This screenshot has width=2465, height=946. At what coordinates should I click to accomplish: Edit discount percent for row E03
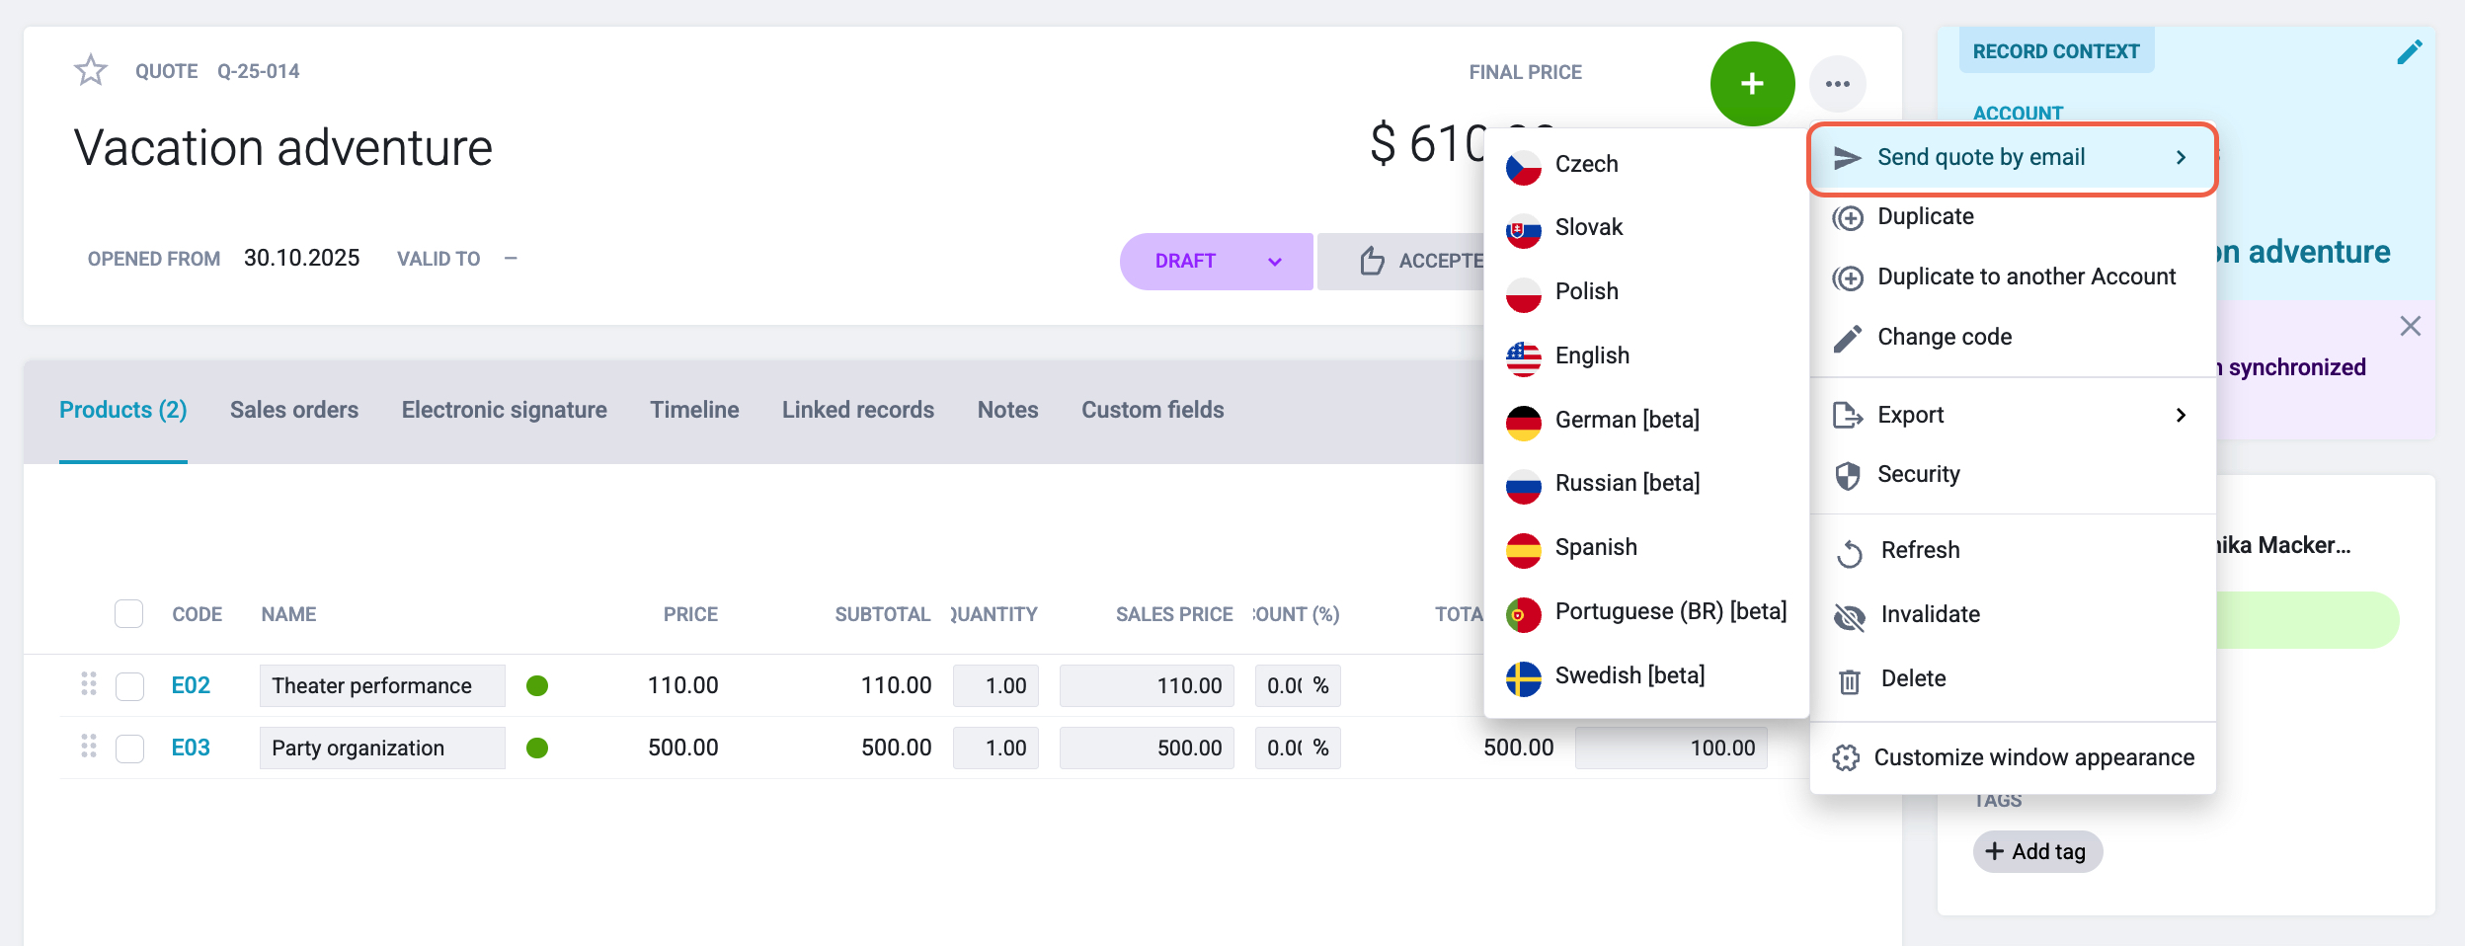tap(1298, 749)
